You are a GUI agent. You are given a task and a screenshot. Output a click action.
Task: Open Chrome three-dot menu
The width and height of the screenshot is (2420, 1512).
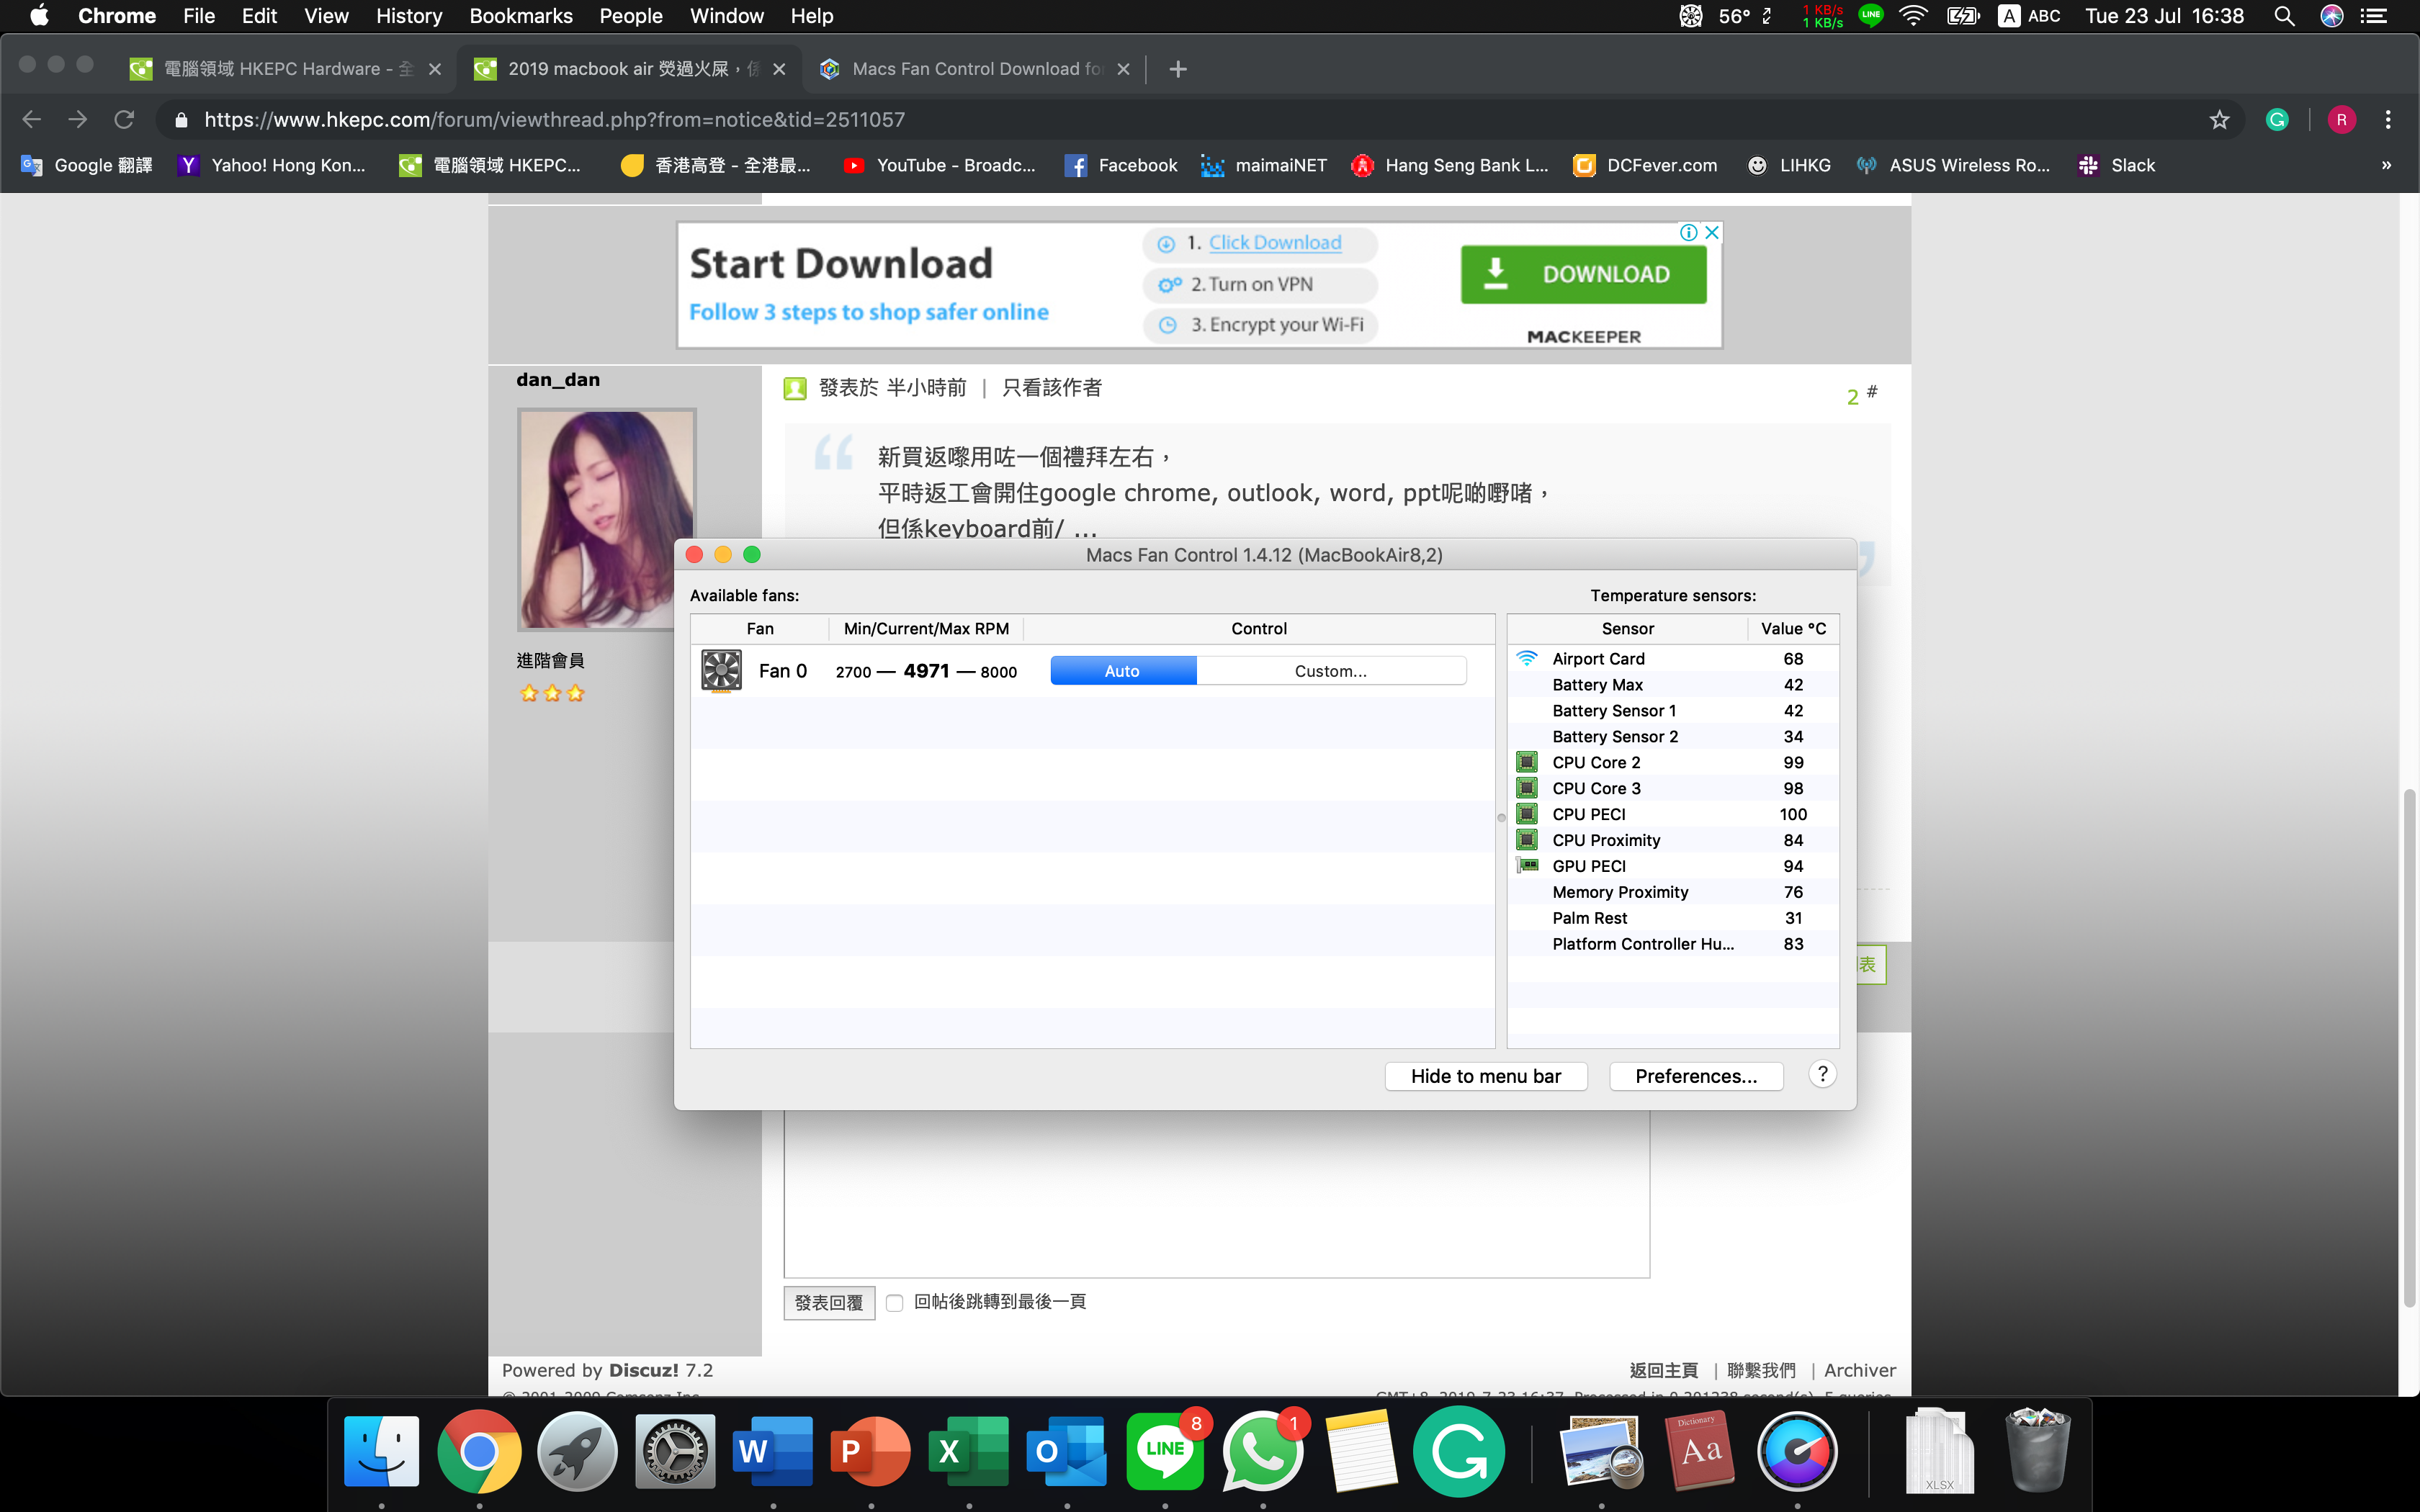point(2388,120)
